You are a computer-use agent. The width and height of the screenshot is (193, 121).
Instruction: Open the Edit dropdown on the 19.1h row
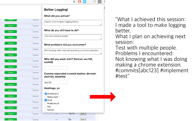click(83, 114)
